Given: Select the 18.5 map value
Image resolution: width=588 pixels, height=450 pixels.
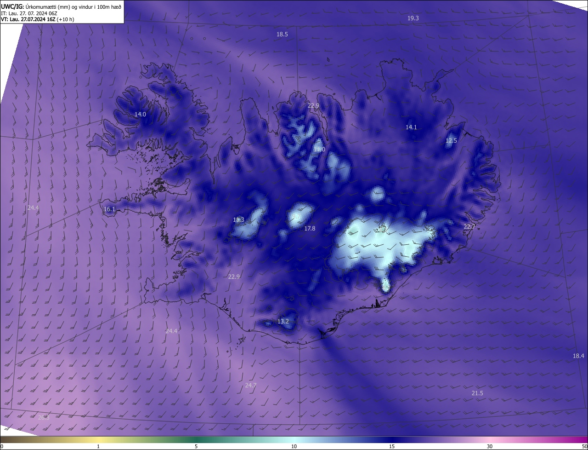Looking at the screenshot, I should coord(282,35).
